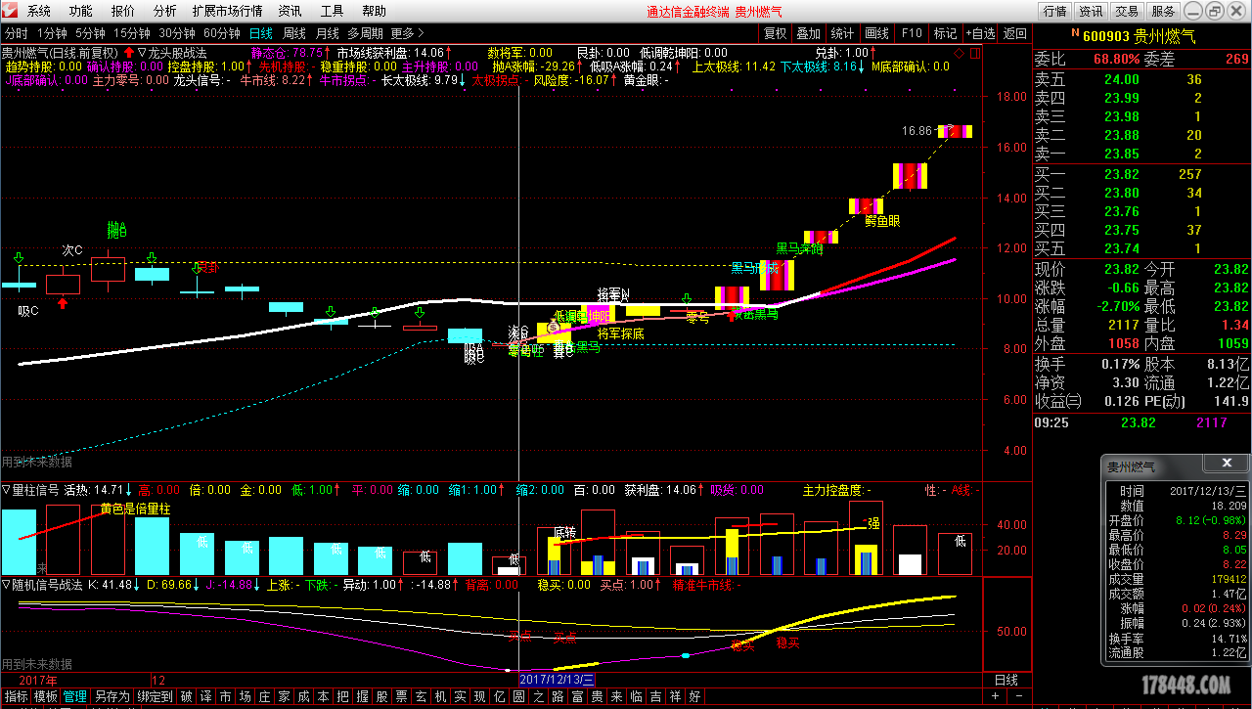Select the 破 indicator shortcut
The image size is (1252, 709).
187,697
